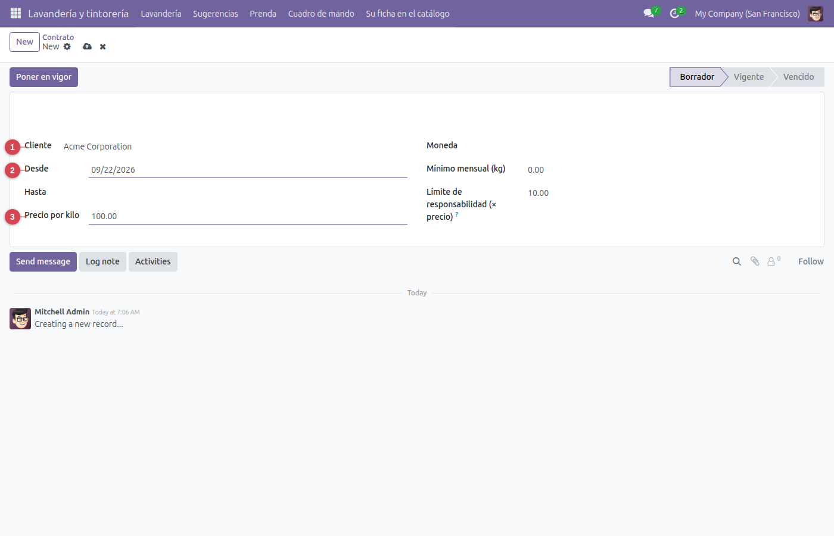
Task: Open the gear actions menu next to New
Action: (x=67, y=46)
